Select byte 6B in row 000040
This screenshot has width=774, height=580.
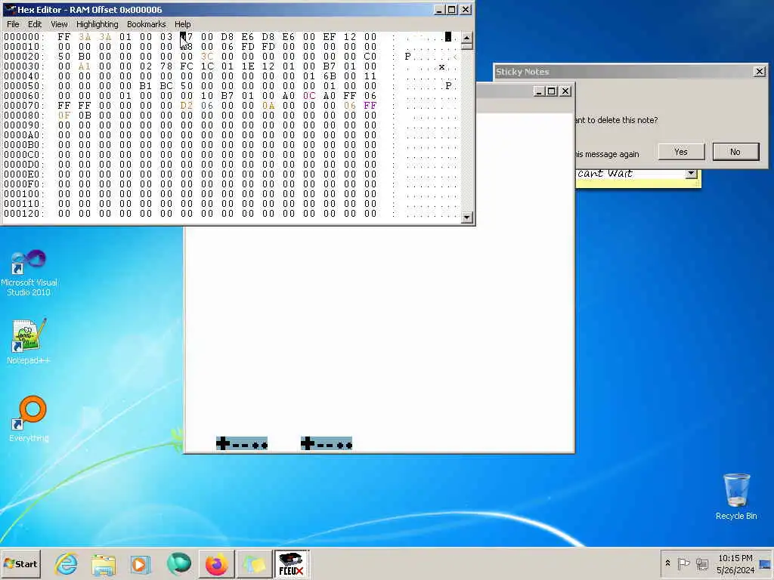(330, 76)
